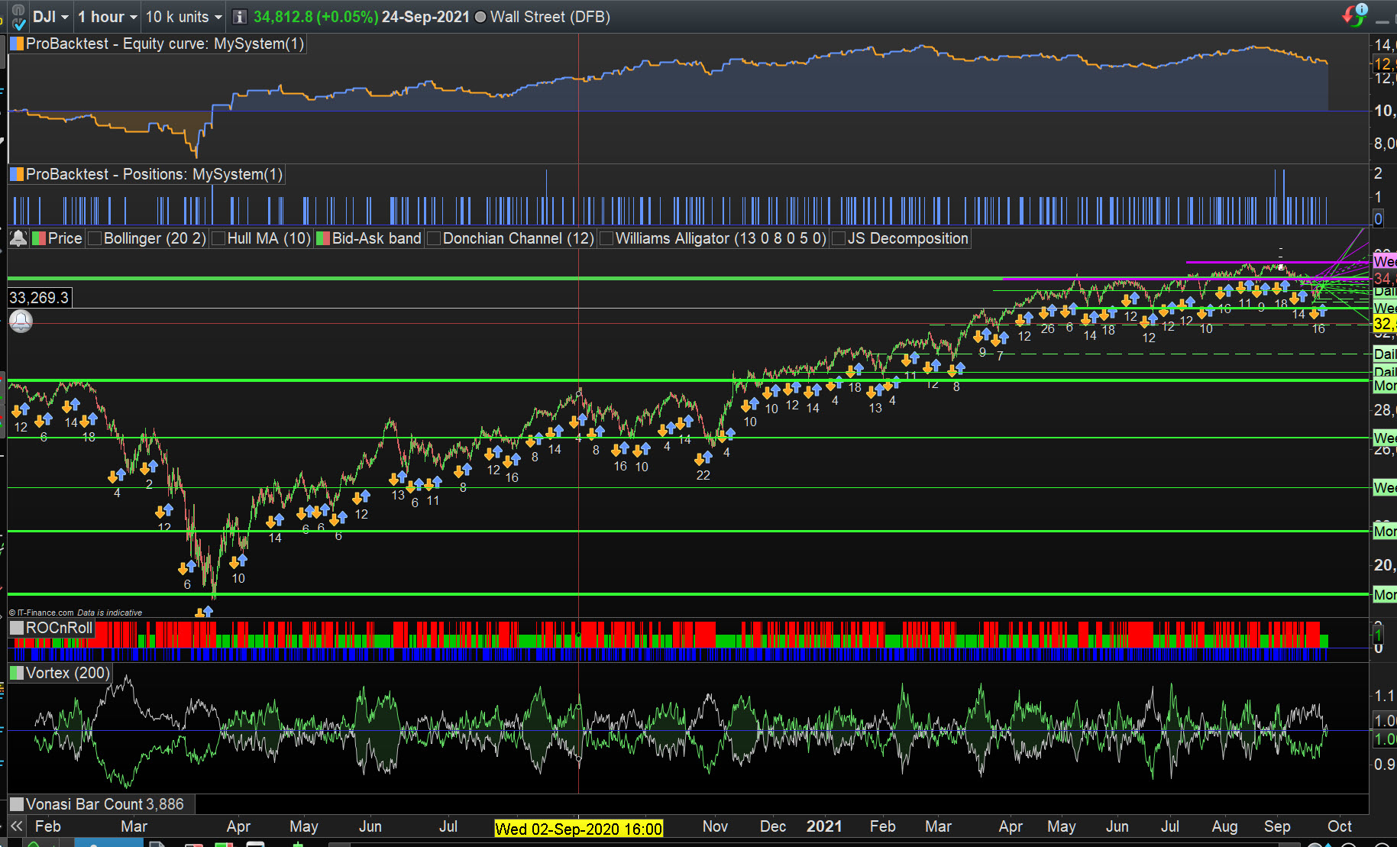
Task: Enable the Bollinger (20 2) checkbox
Action: tap(95, 238)
